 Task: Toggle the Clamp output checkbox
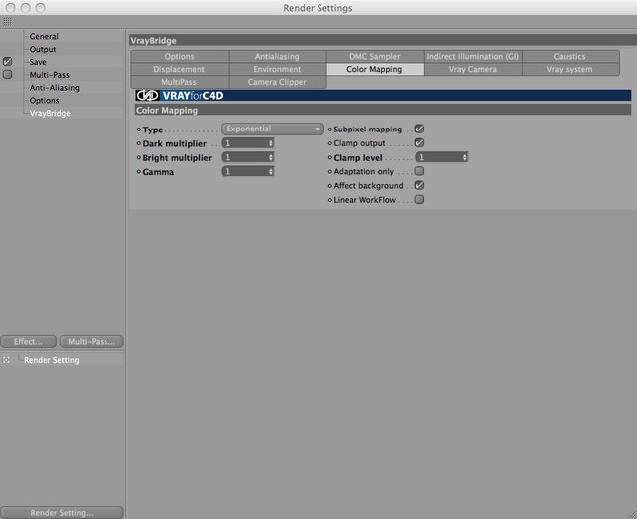[x=419, y=143]
